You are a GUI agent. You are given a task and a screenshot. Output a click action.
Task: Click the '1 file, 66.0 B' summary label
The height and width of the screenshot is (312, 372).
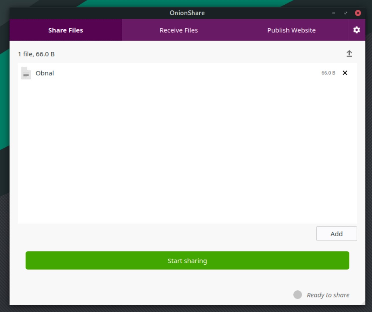coord(36,54)
